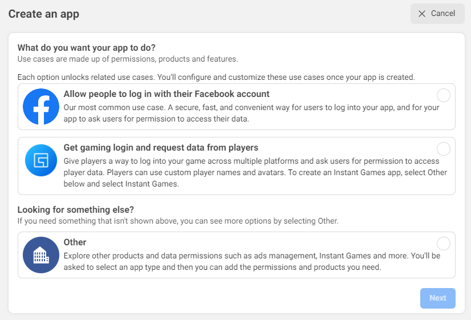471x320 pixels.
Task: Click the 'Use cases are made up of' subtitle
Action: pyautogui.click(x=127, y=59)
